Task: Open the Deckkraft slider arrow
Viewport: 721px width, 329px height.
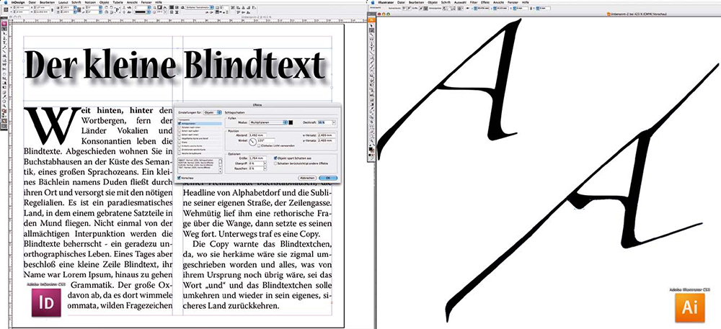Action: [334, 122]
